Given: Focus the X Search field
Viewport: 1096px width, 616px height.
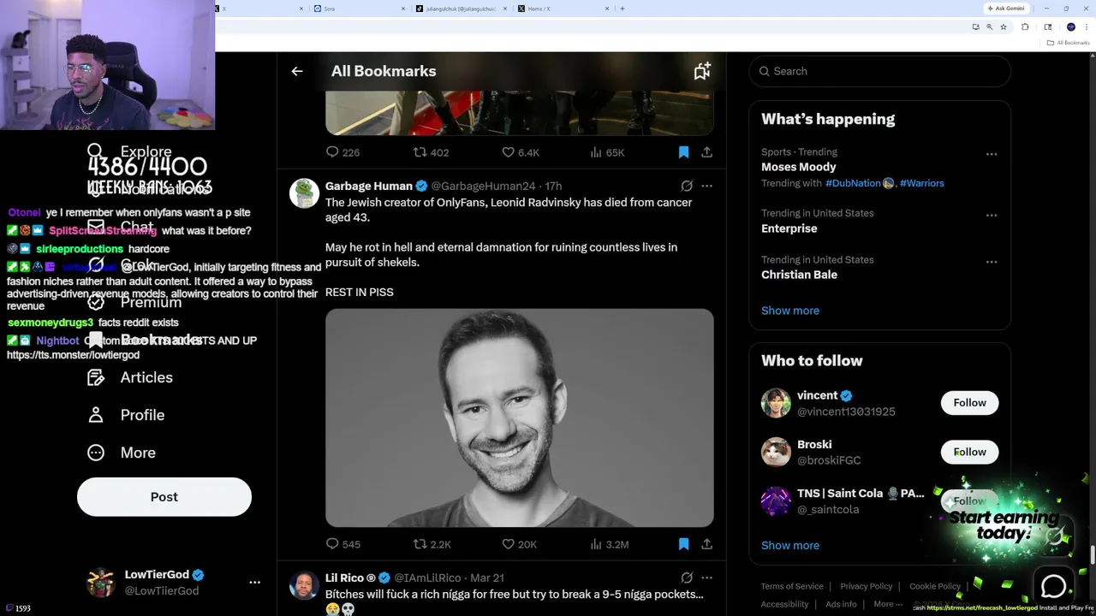Looking at the screenshot, I should pos(880,71).
